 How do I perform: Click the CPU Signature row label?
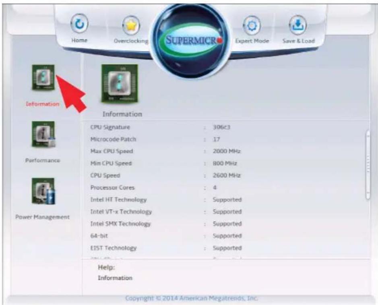(110, 127)
